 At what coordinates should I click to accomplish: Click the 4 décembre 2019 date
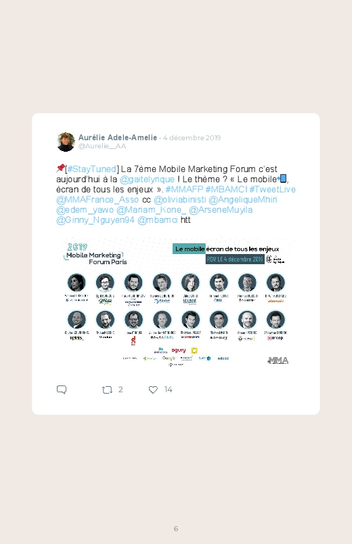(x=192, y=138)
